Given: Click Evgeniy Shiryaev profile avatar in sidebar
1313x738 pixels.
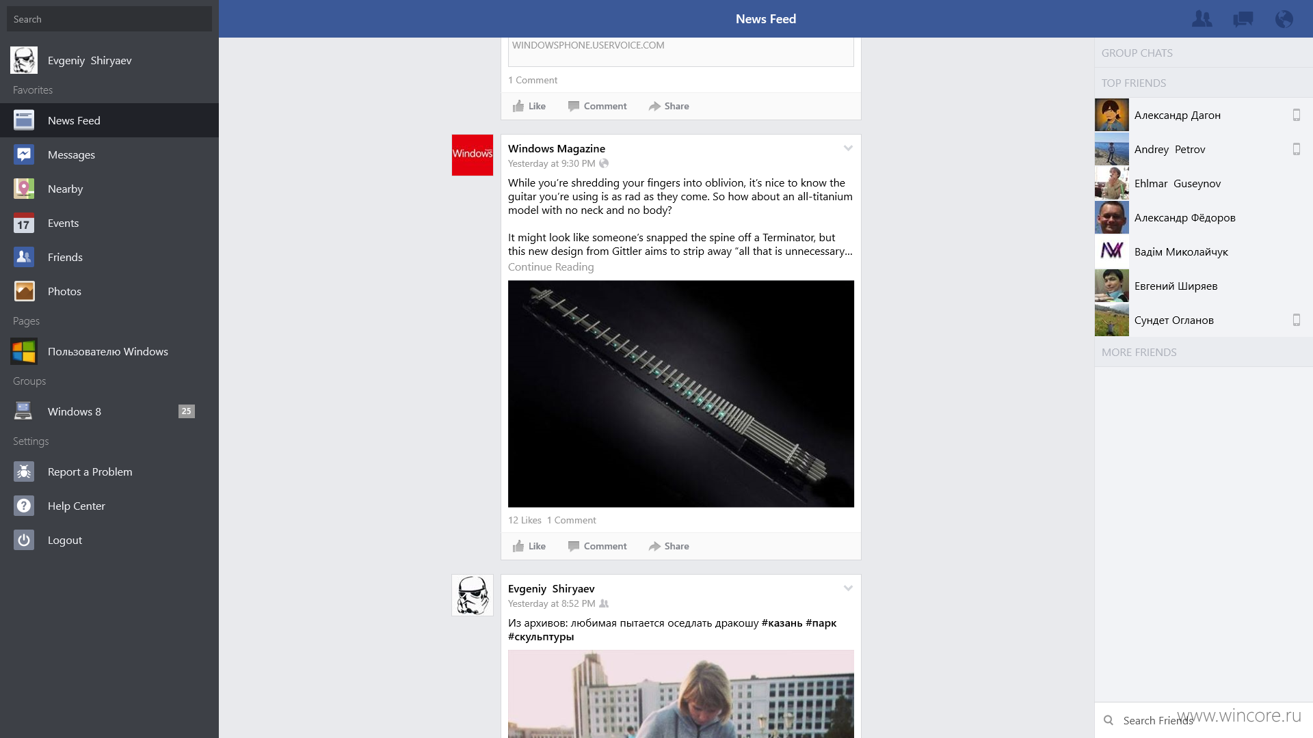Looking at the screenshot, I should click(24, 60).
